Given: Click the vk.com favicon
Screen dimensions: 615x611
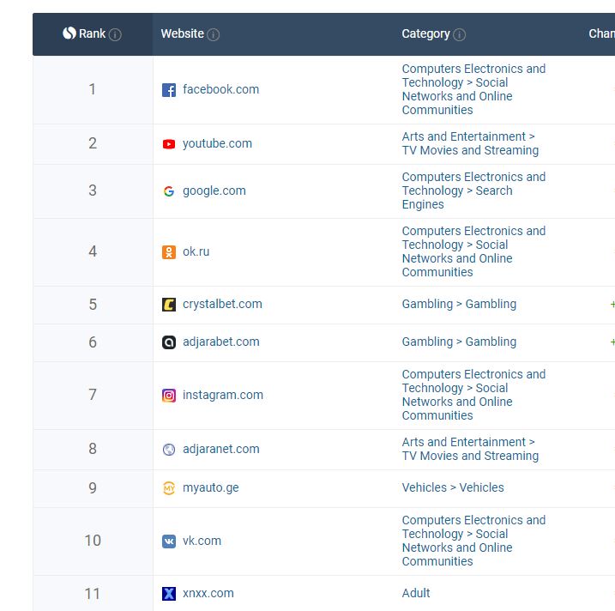Looking at the screenshot, I should pyautogui.click(x=169, y=541).
